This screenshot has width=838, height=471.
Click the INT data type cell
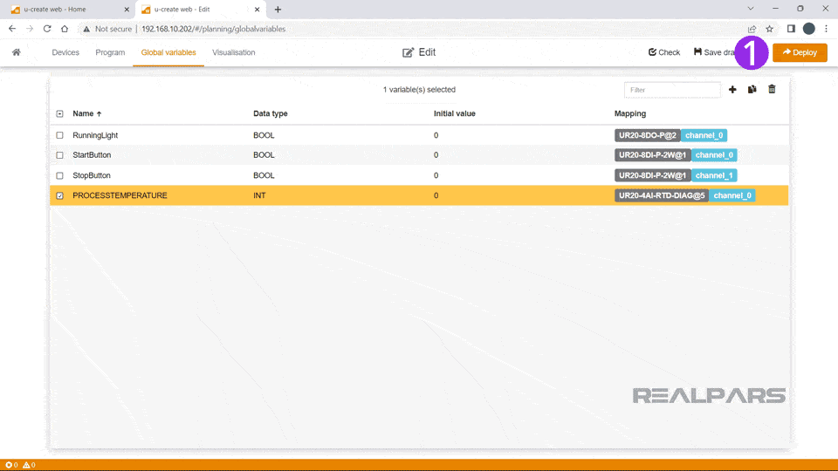(259, 196)
